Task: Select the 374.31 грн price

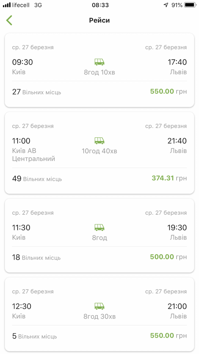Action: pos(169,178)
